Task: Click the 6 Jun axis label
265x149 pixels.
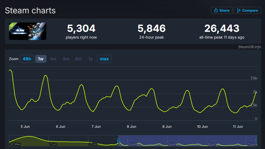Action: click(61, 126)
